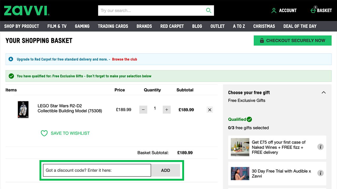Click the green qualified check icon in banner

click(11, 76)
